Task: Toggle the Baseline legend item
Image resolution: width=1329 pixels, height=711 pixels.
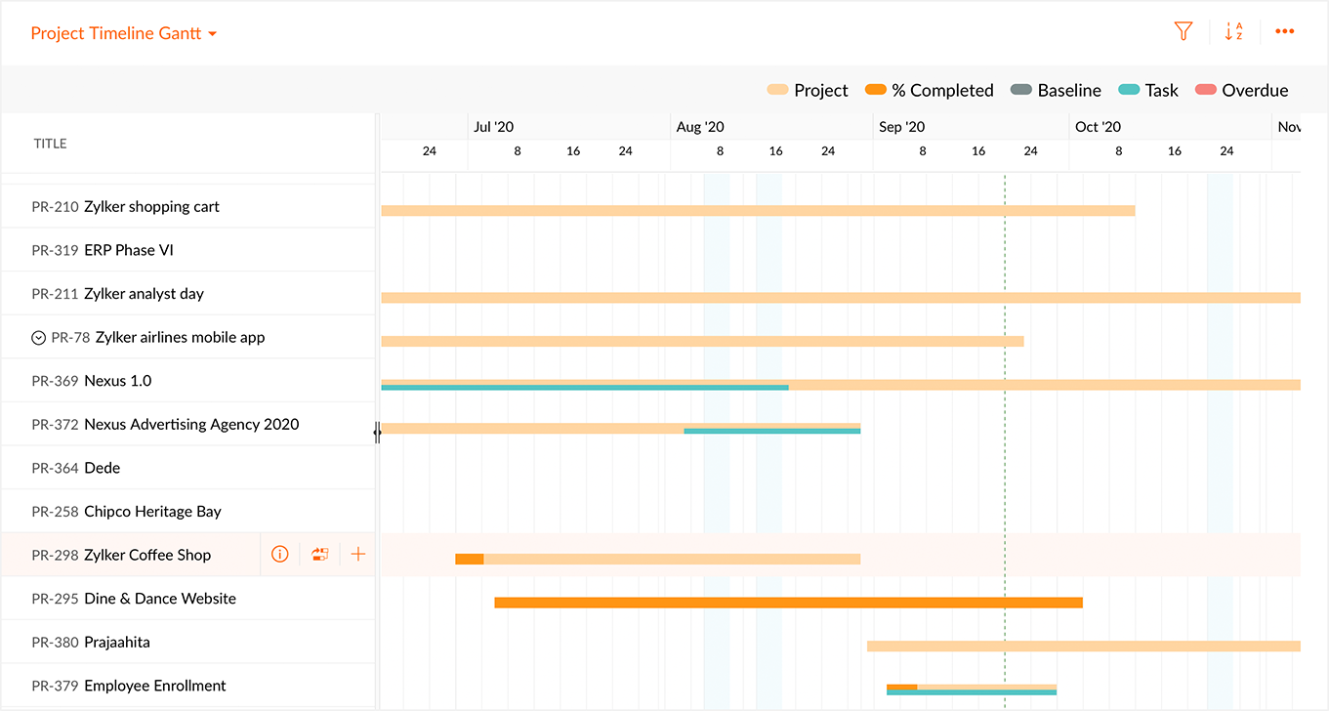Action: (x=1056, y=90)
